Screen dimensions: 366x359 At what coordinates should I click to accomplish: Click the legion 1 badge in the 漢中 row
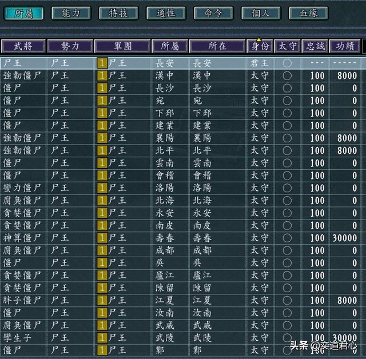[x=102, y=75]
